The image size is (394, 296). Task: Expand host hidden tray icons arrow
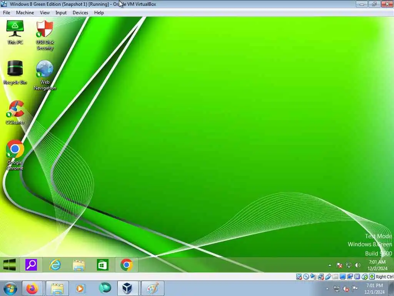coord(327,289)
